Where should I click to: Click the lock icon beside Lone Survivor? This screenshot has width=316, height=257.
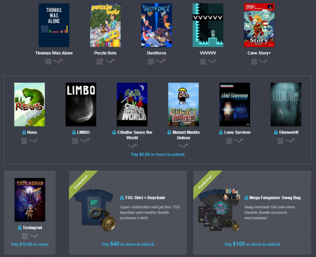coord(221,133)
